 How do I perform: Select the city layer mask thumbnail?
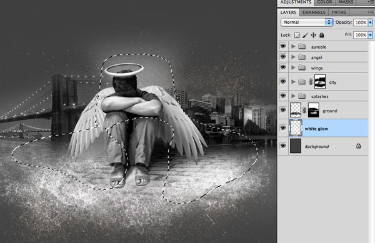coord(320,81)
